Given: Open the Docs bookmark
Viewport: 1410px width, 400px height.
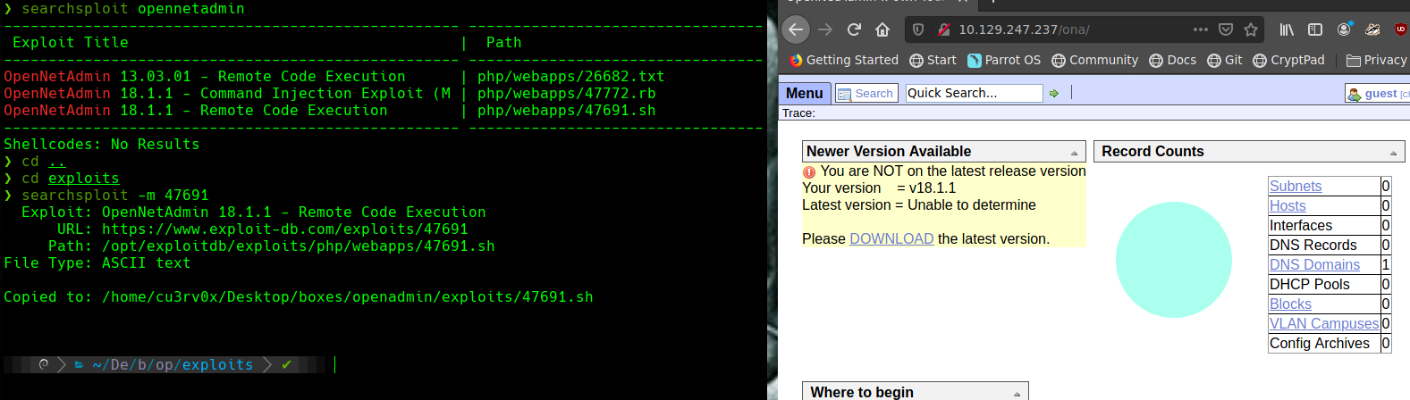Looking at the screenshot, I should pyautogui.click(x=1172, y=60).
